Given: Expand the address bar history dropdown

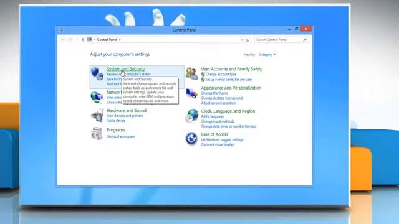Looking at the screenshot, I should pos(241,40).
